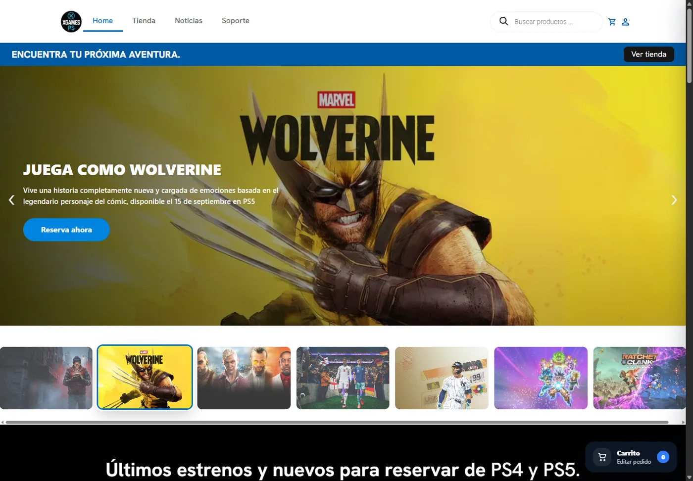Click the thumbnail strip horizontal scrollbar
The height and width of the screenshot is (481, 693).
[x=337, y=422]
